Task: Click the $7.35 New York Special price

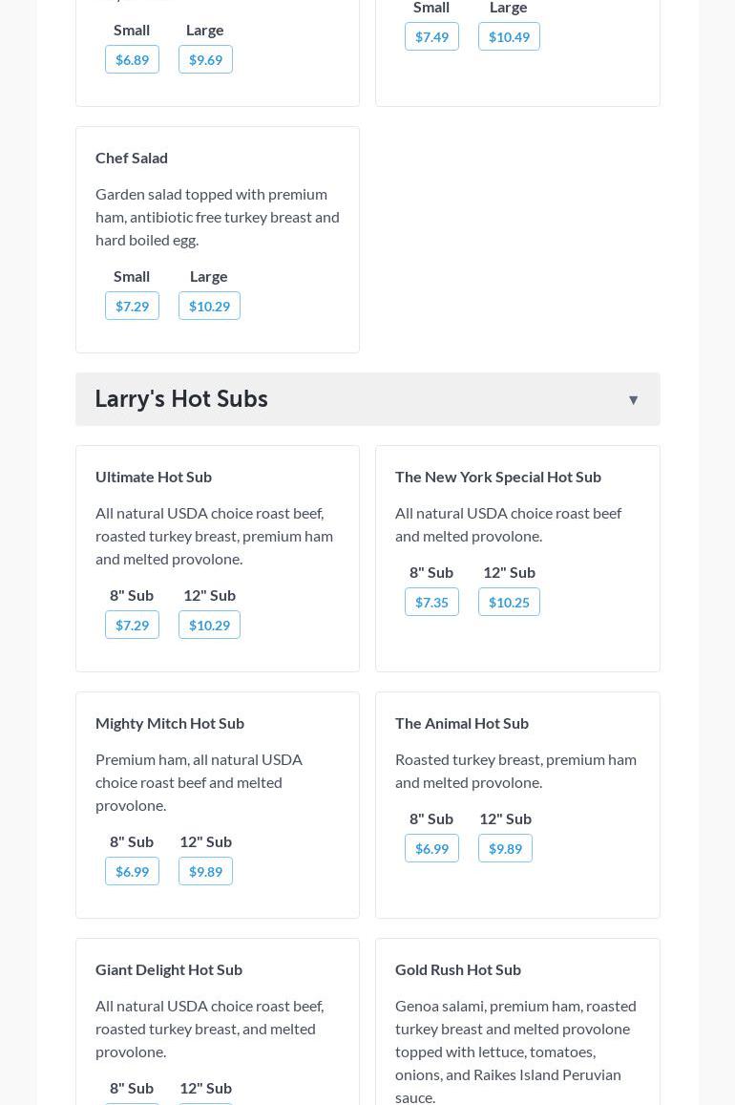Action: coord(431,603)
